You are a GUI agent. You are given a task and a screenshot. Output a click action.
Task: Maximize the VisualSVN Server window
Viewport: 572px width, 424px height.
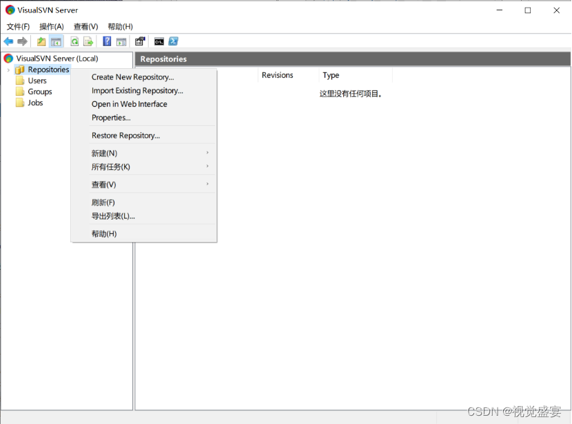[x=527, y=10]
